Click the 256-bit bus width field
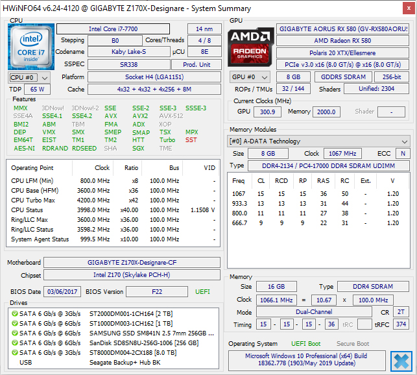Screen dimensions: 417x375 (392, 77)
